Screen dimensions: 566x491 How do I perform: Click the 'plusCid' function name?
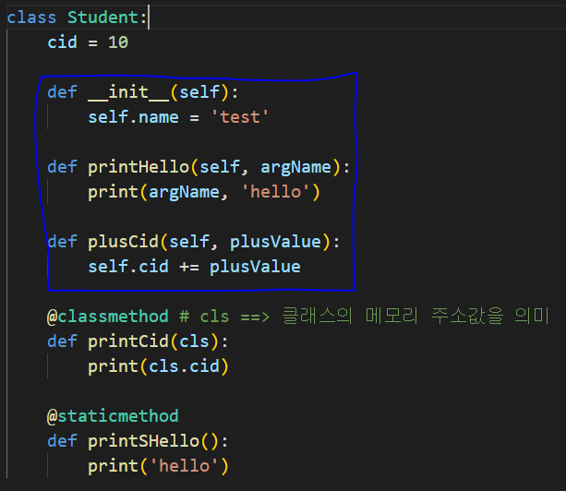124,242
